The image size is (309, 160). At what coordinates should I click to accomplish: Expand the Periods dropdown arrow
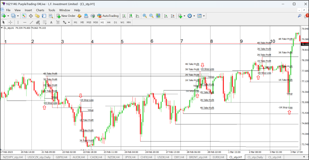click(194, 16)
